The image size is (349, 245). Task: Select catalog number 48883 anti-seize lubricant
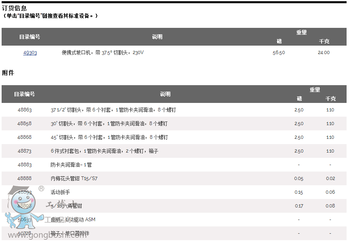(24, 165)
